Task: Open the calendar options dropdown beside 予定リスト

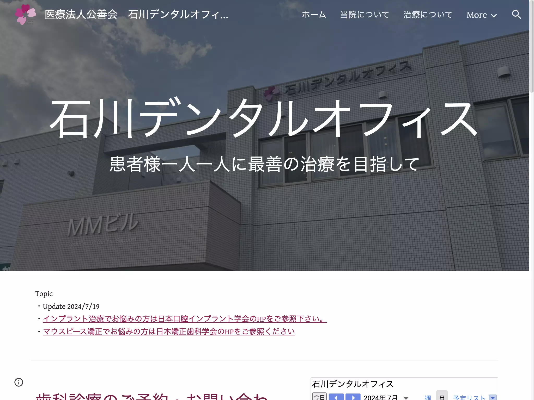Action: coord(493,397)
